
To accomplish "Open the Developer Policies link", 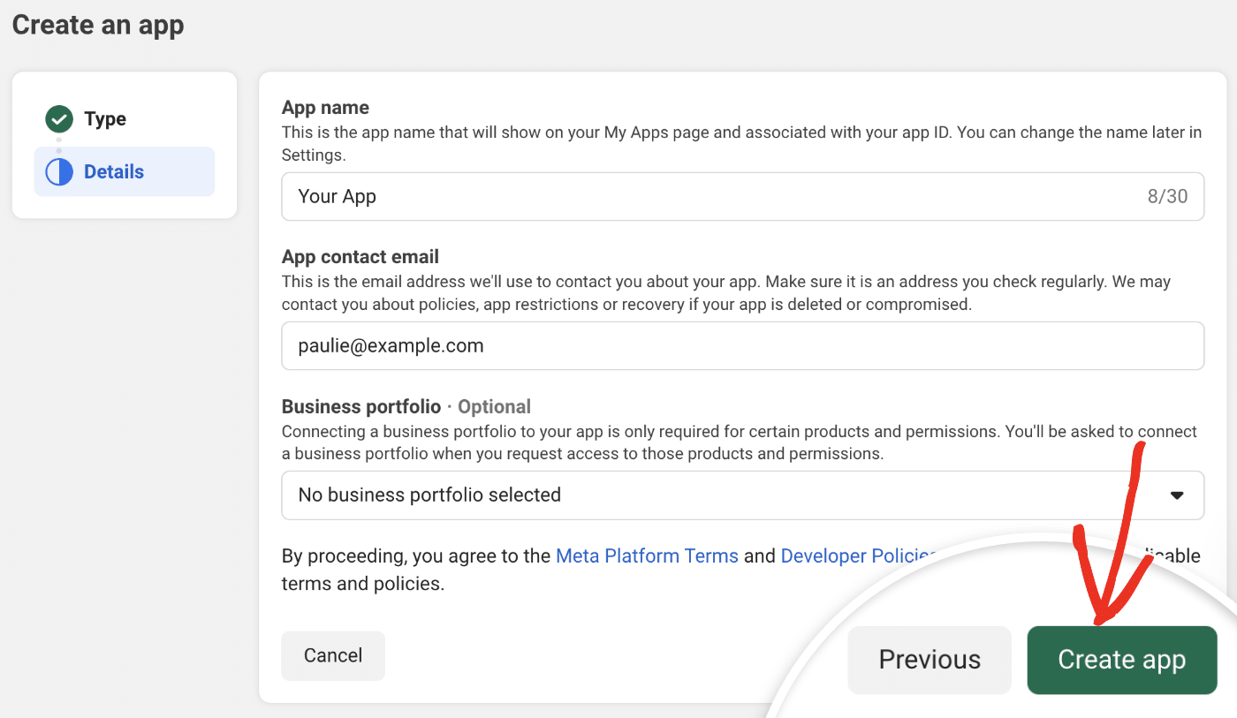I will [854, 556].
